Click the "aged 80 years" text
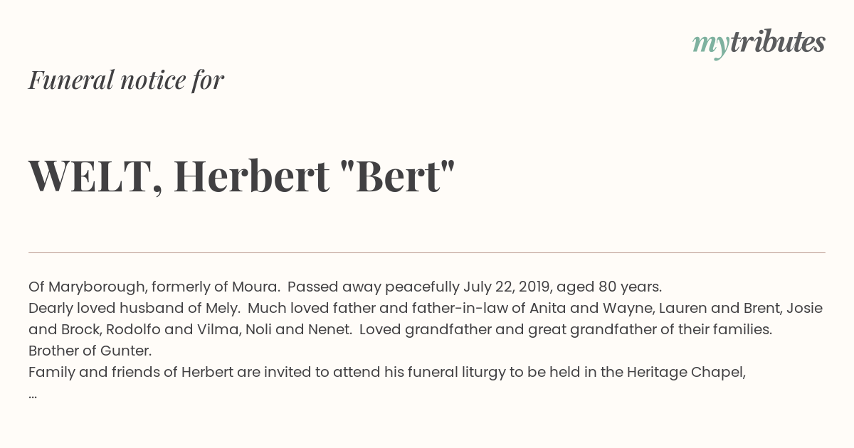Viewport: 854px width, 448px height. point(609,287)
